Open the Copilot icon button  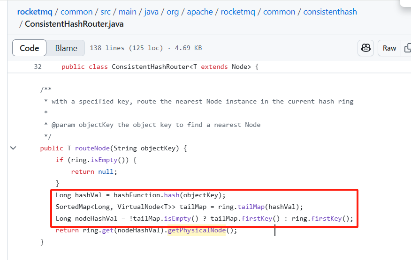365,48
